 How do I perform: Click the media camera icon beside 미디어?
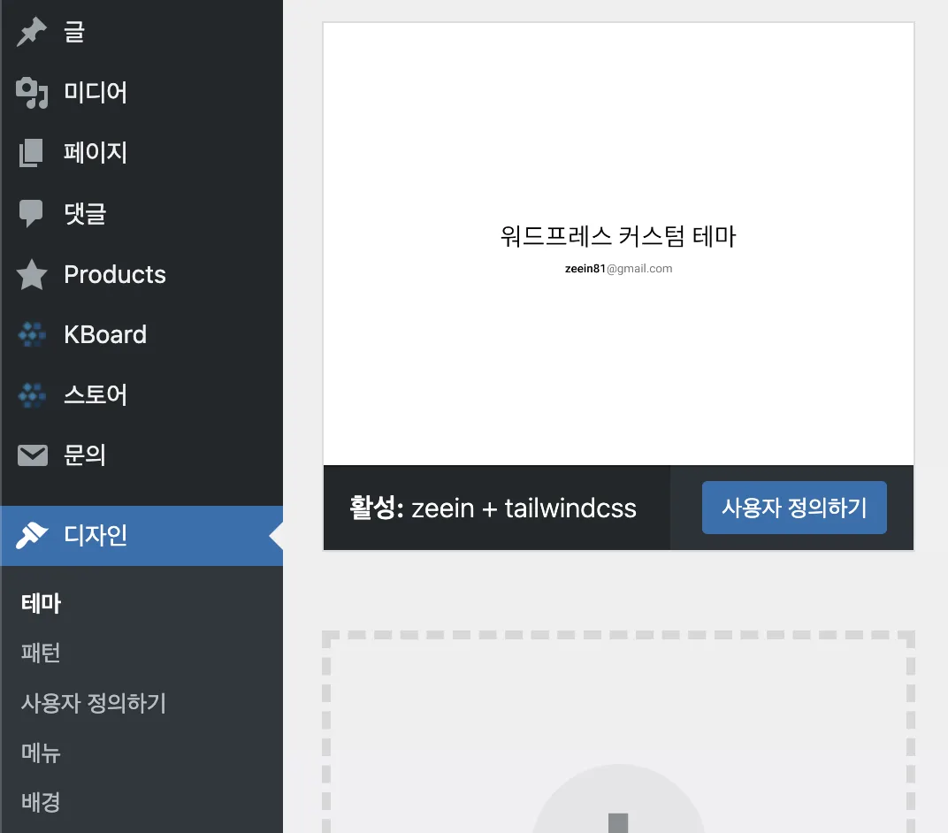pos(32,93)
